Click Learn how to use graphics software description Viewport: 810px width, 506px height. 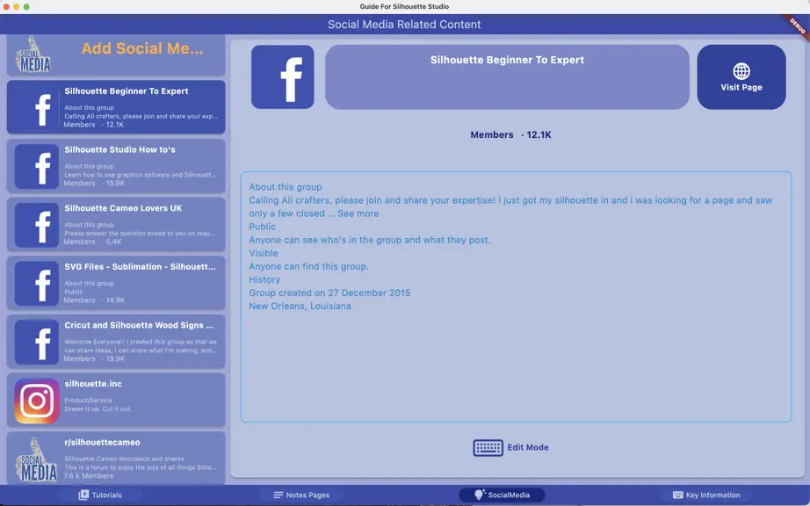pyautogui.click(x=140, y=175)
